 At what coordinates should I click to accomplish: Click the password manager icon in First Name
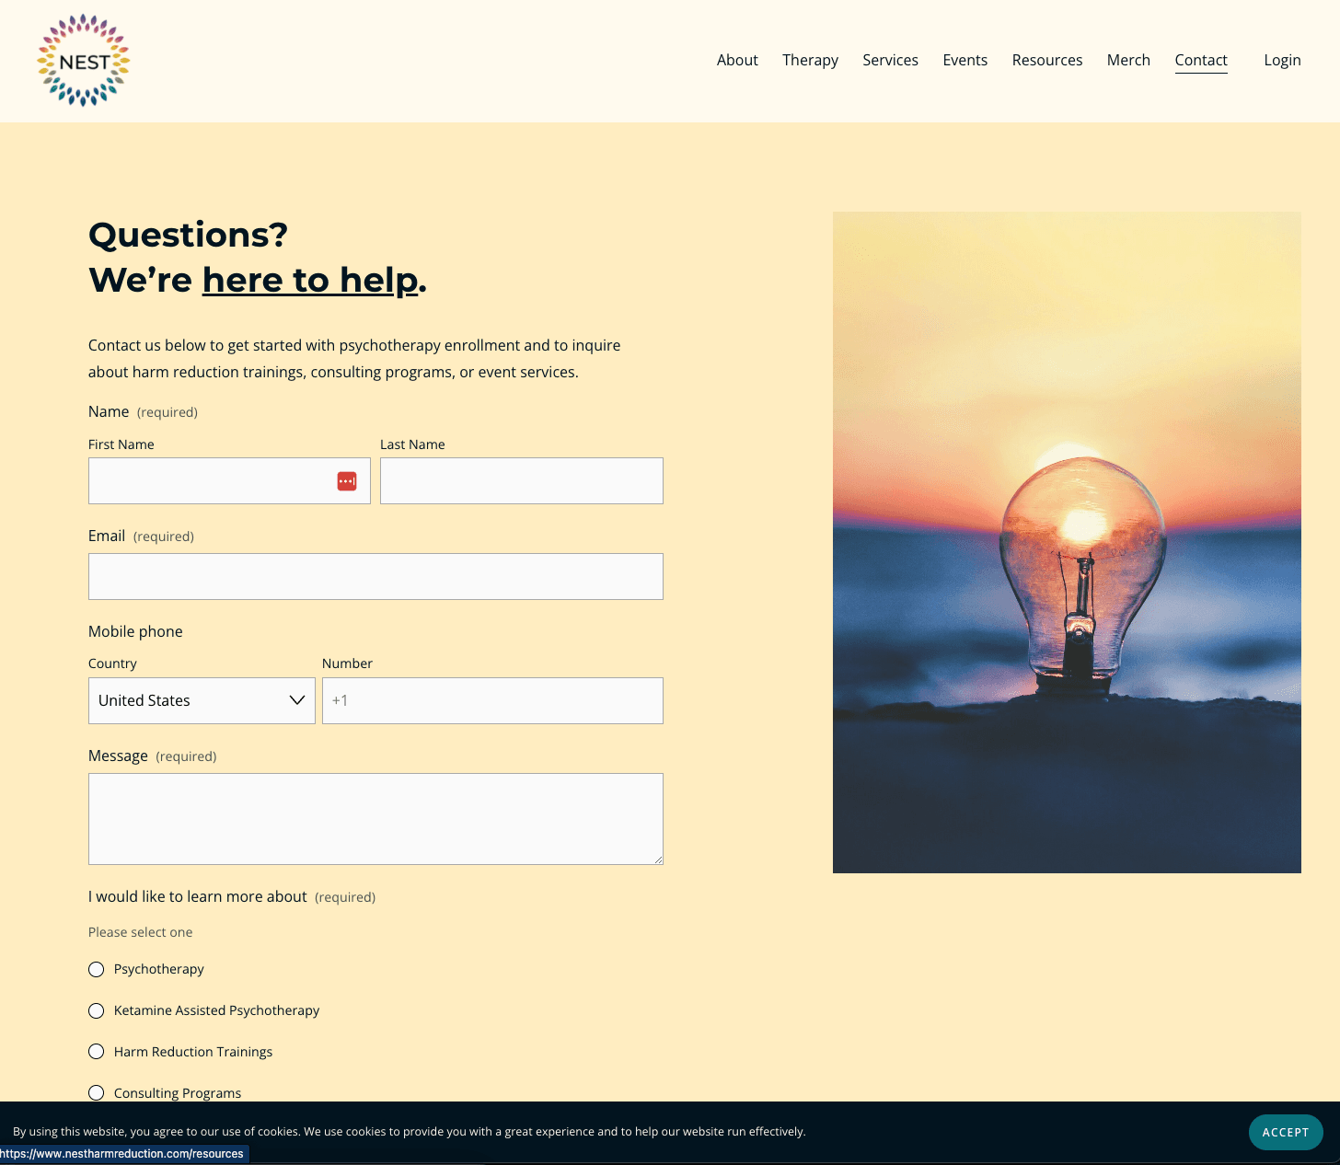click(x=347, y=481)
